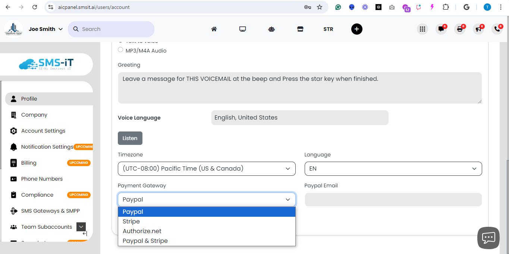The width and height of the screenshot is (509, 254).
Task: Open the storefront icon in top bar
Action: point(300,29)
